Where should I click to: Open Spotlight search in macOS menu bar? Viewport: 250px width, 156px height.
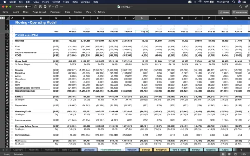point(234,2)
